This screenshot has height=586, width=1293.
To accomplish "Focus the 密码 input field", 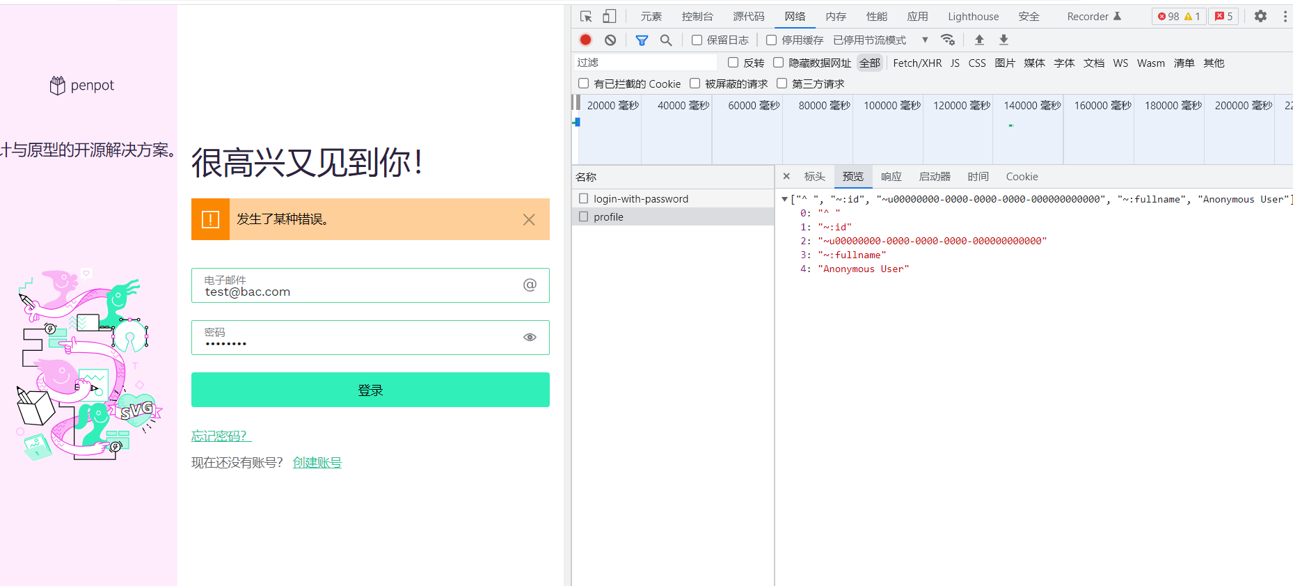I will (370, 338).
